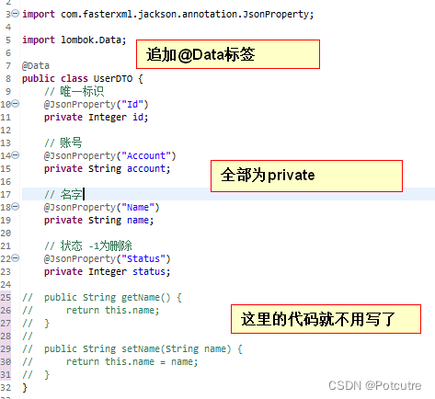Click 'return this.name = name;' on line 30

pos(132,361)
